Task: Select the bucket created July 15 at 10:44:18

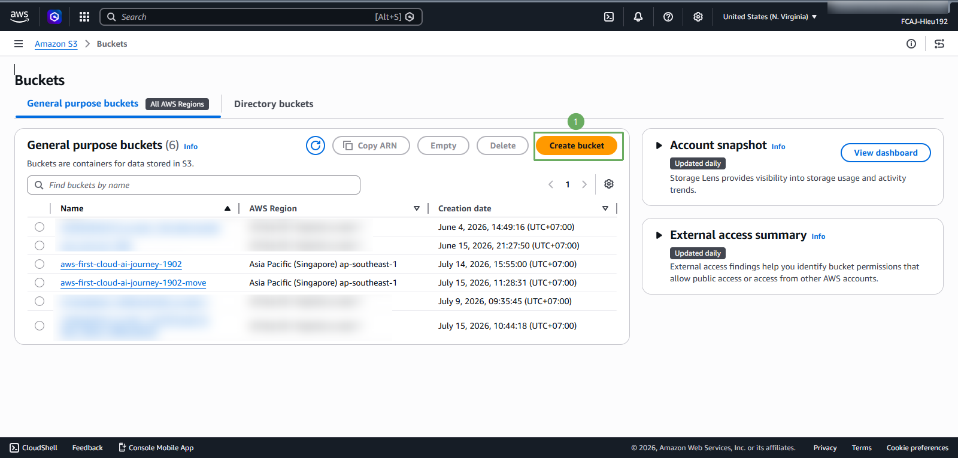Action: click(40, 326)
